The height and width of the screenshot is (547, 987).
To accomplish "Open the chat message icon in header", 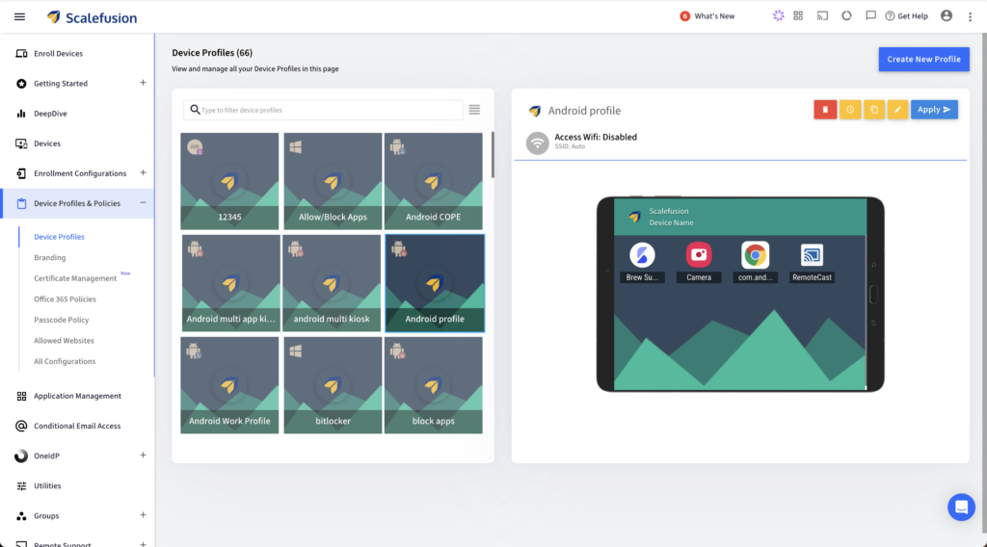I will 870,15.
